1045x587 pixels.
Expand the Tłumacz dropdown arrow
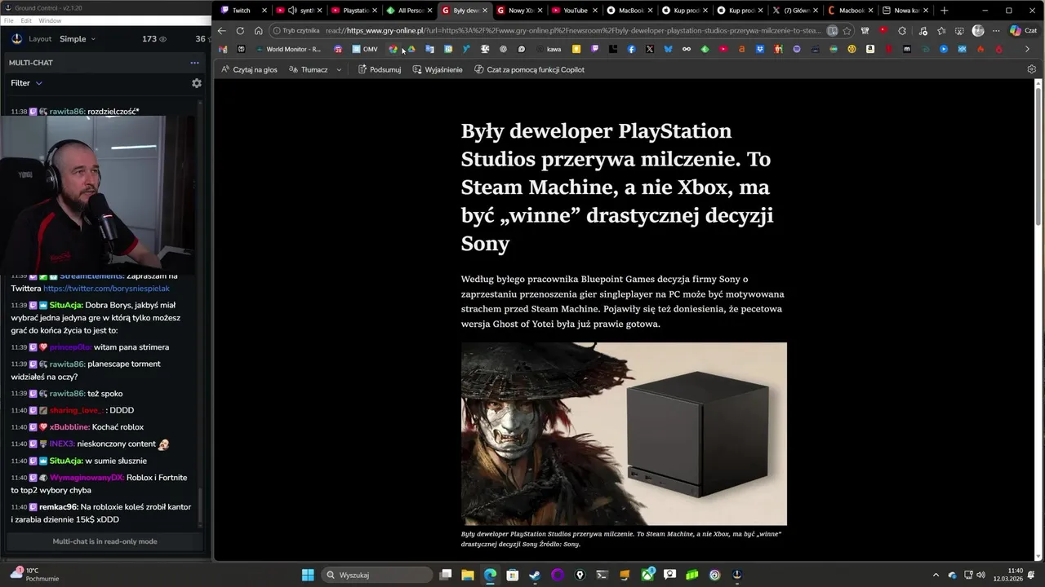(339, 69)
